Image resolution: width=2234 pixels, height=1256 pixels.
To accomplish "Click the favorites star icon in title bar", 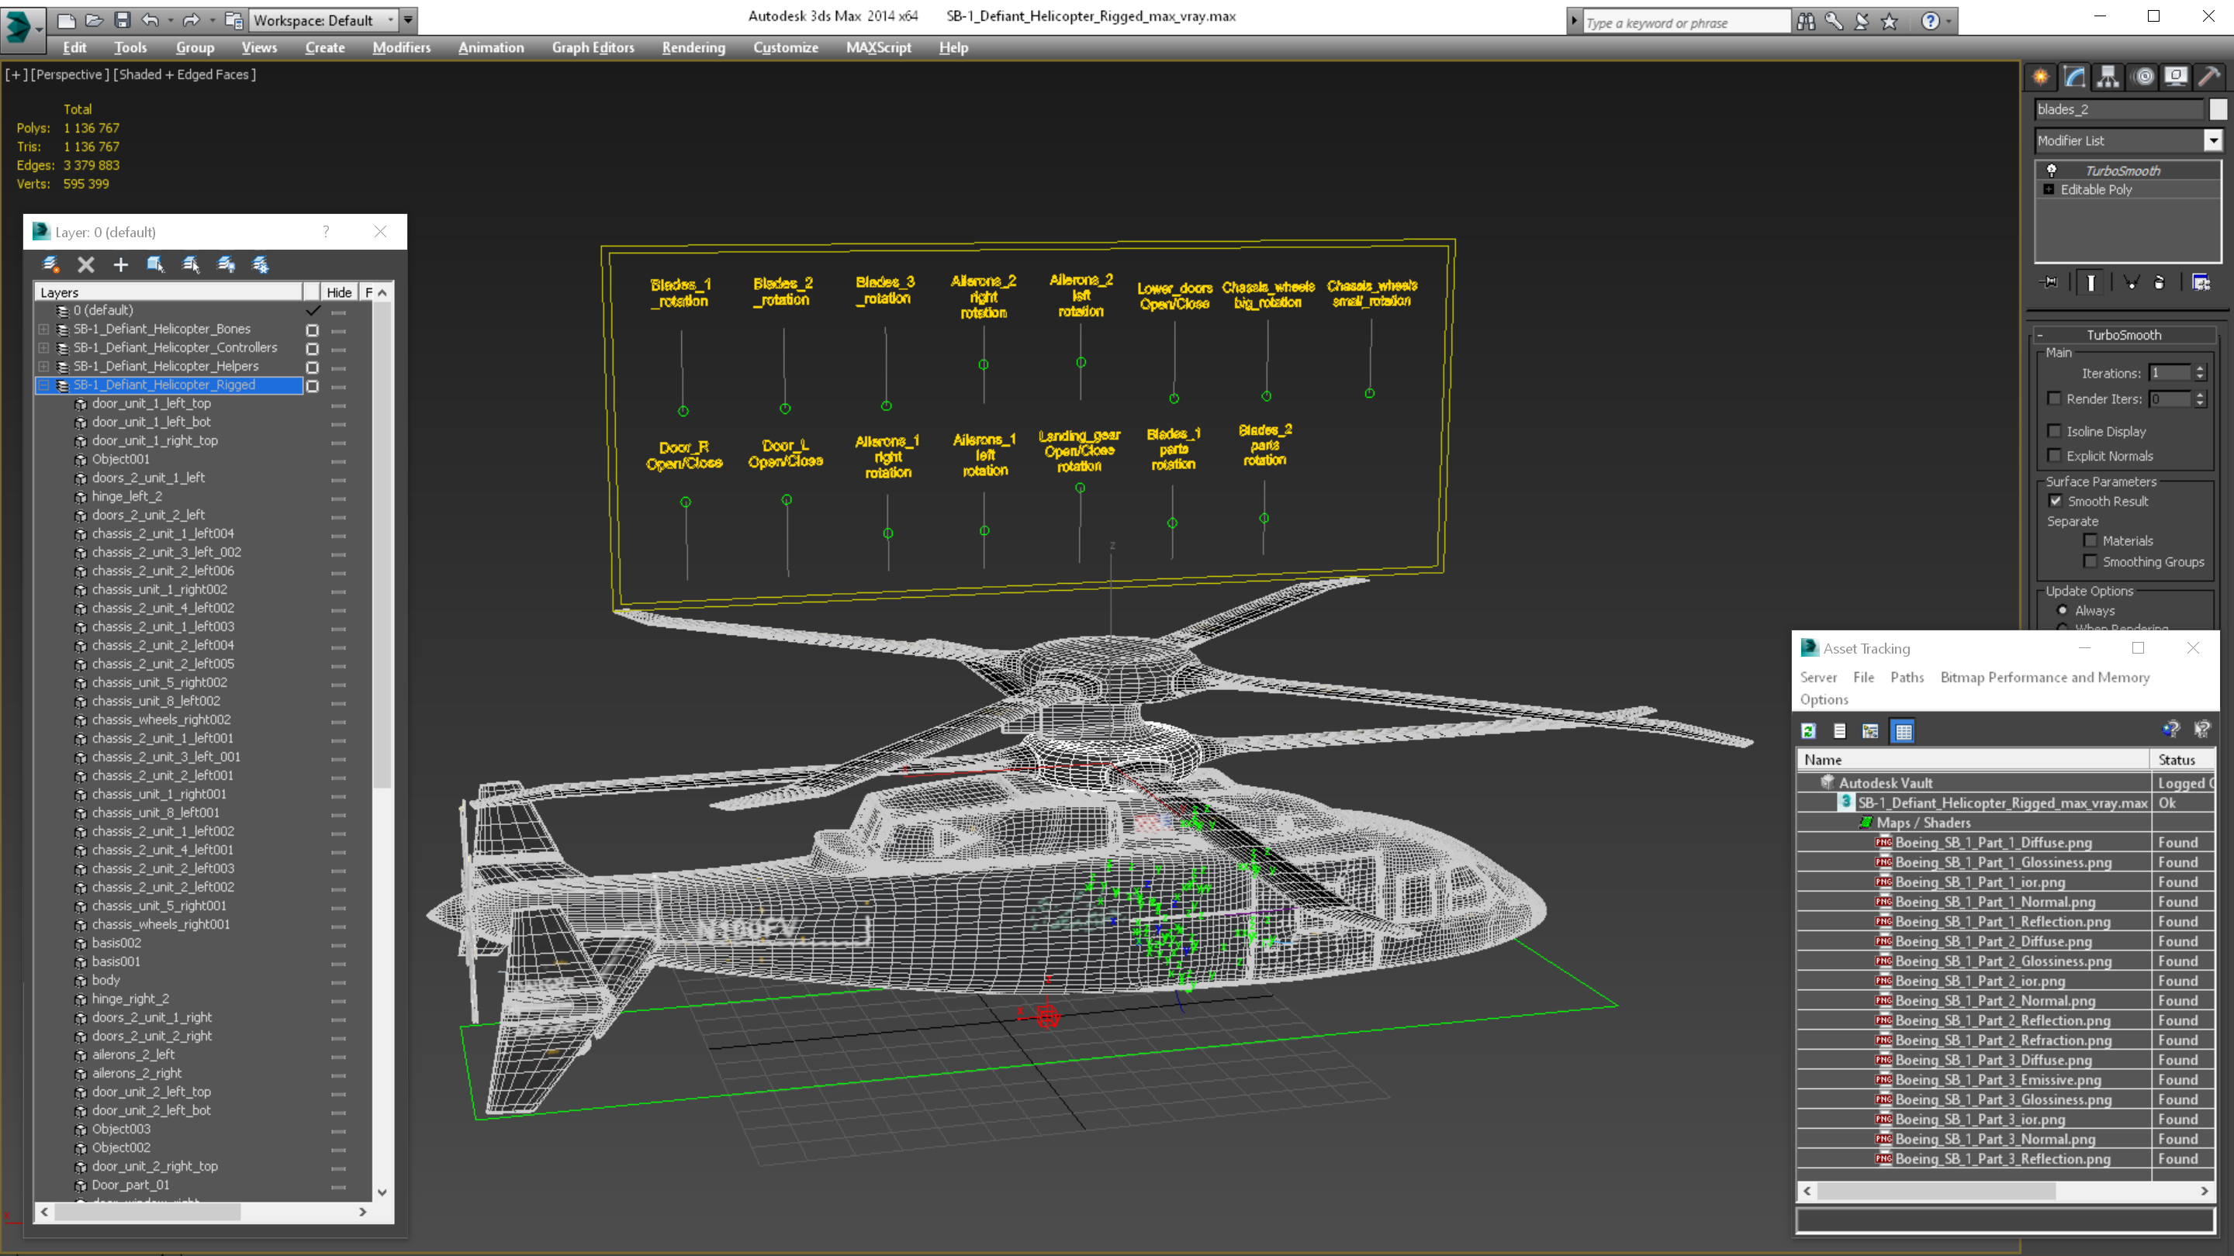I will tap(1890, 22).
